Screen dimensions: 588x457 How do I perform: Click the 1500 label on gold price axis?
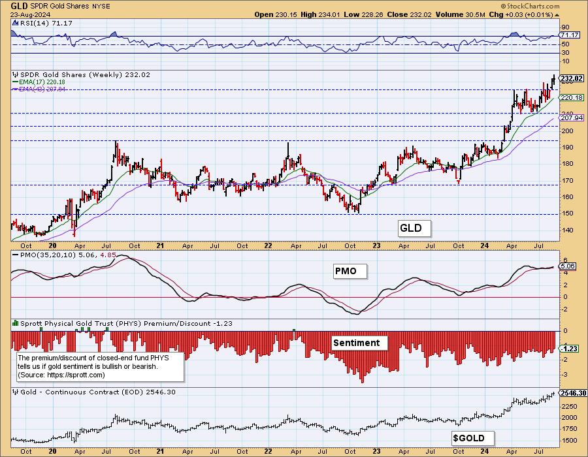tap(569, 441)
